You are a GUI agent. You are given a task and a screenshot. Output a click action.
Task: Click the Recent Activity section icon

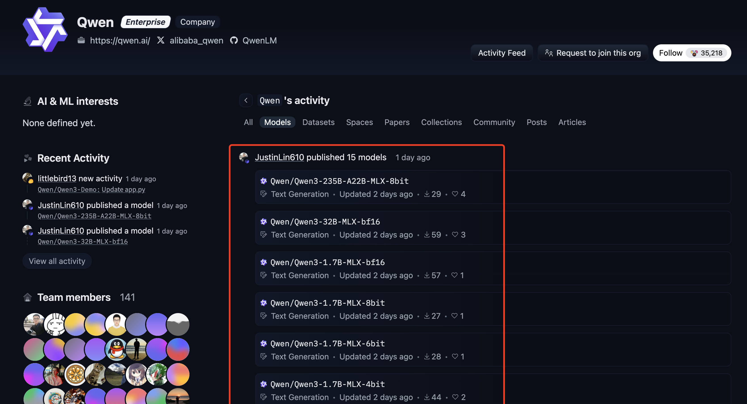point(28,158)
